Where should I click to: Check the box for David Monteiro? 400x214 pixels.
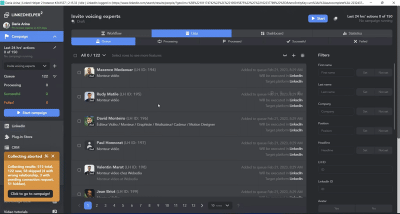[79, 121]
